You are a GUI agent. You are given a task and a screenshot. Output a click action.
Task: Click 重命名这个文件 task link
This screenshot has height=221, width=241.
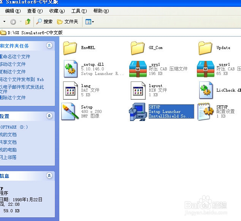tap(15, 57)
